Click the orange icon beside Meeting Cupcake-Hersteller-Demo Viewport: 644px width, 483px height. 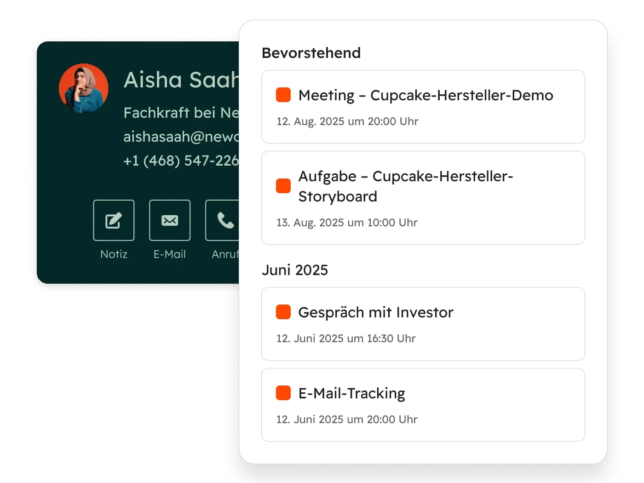click(283, 95)
